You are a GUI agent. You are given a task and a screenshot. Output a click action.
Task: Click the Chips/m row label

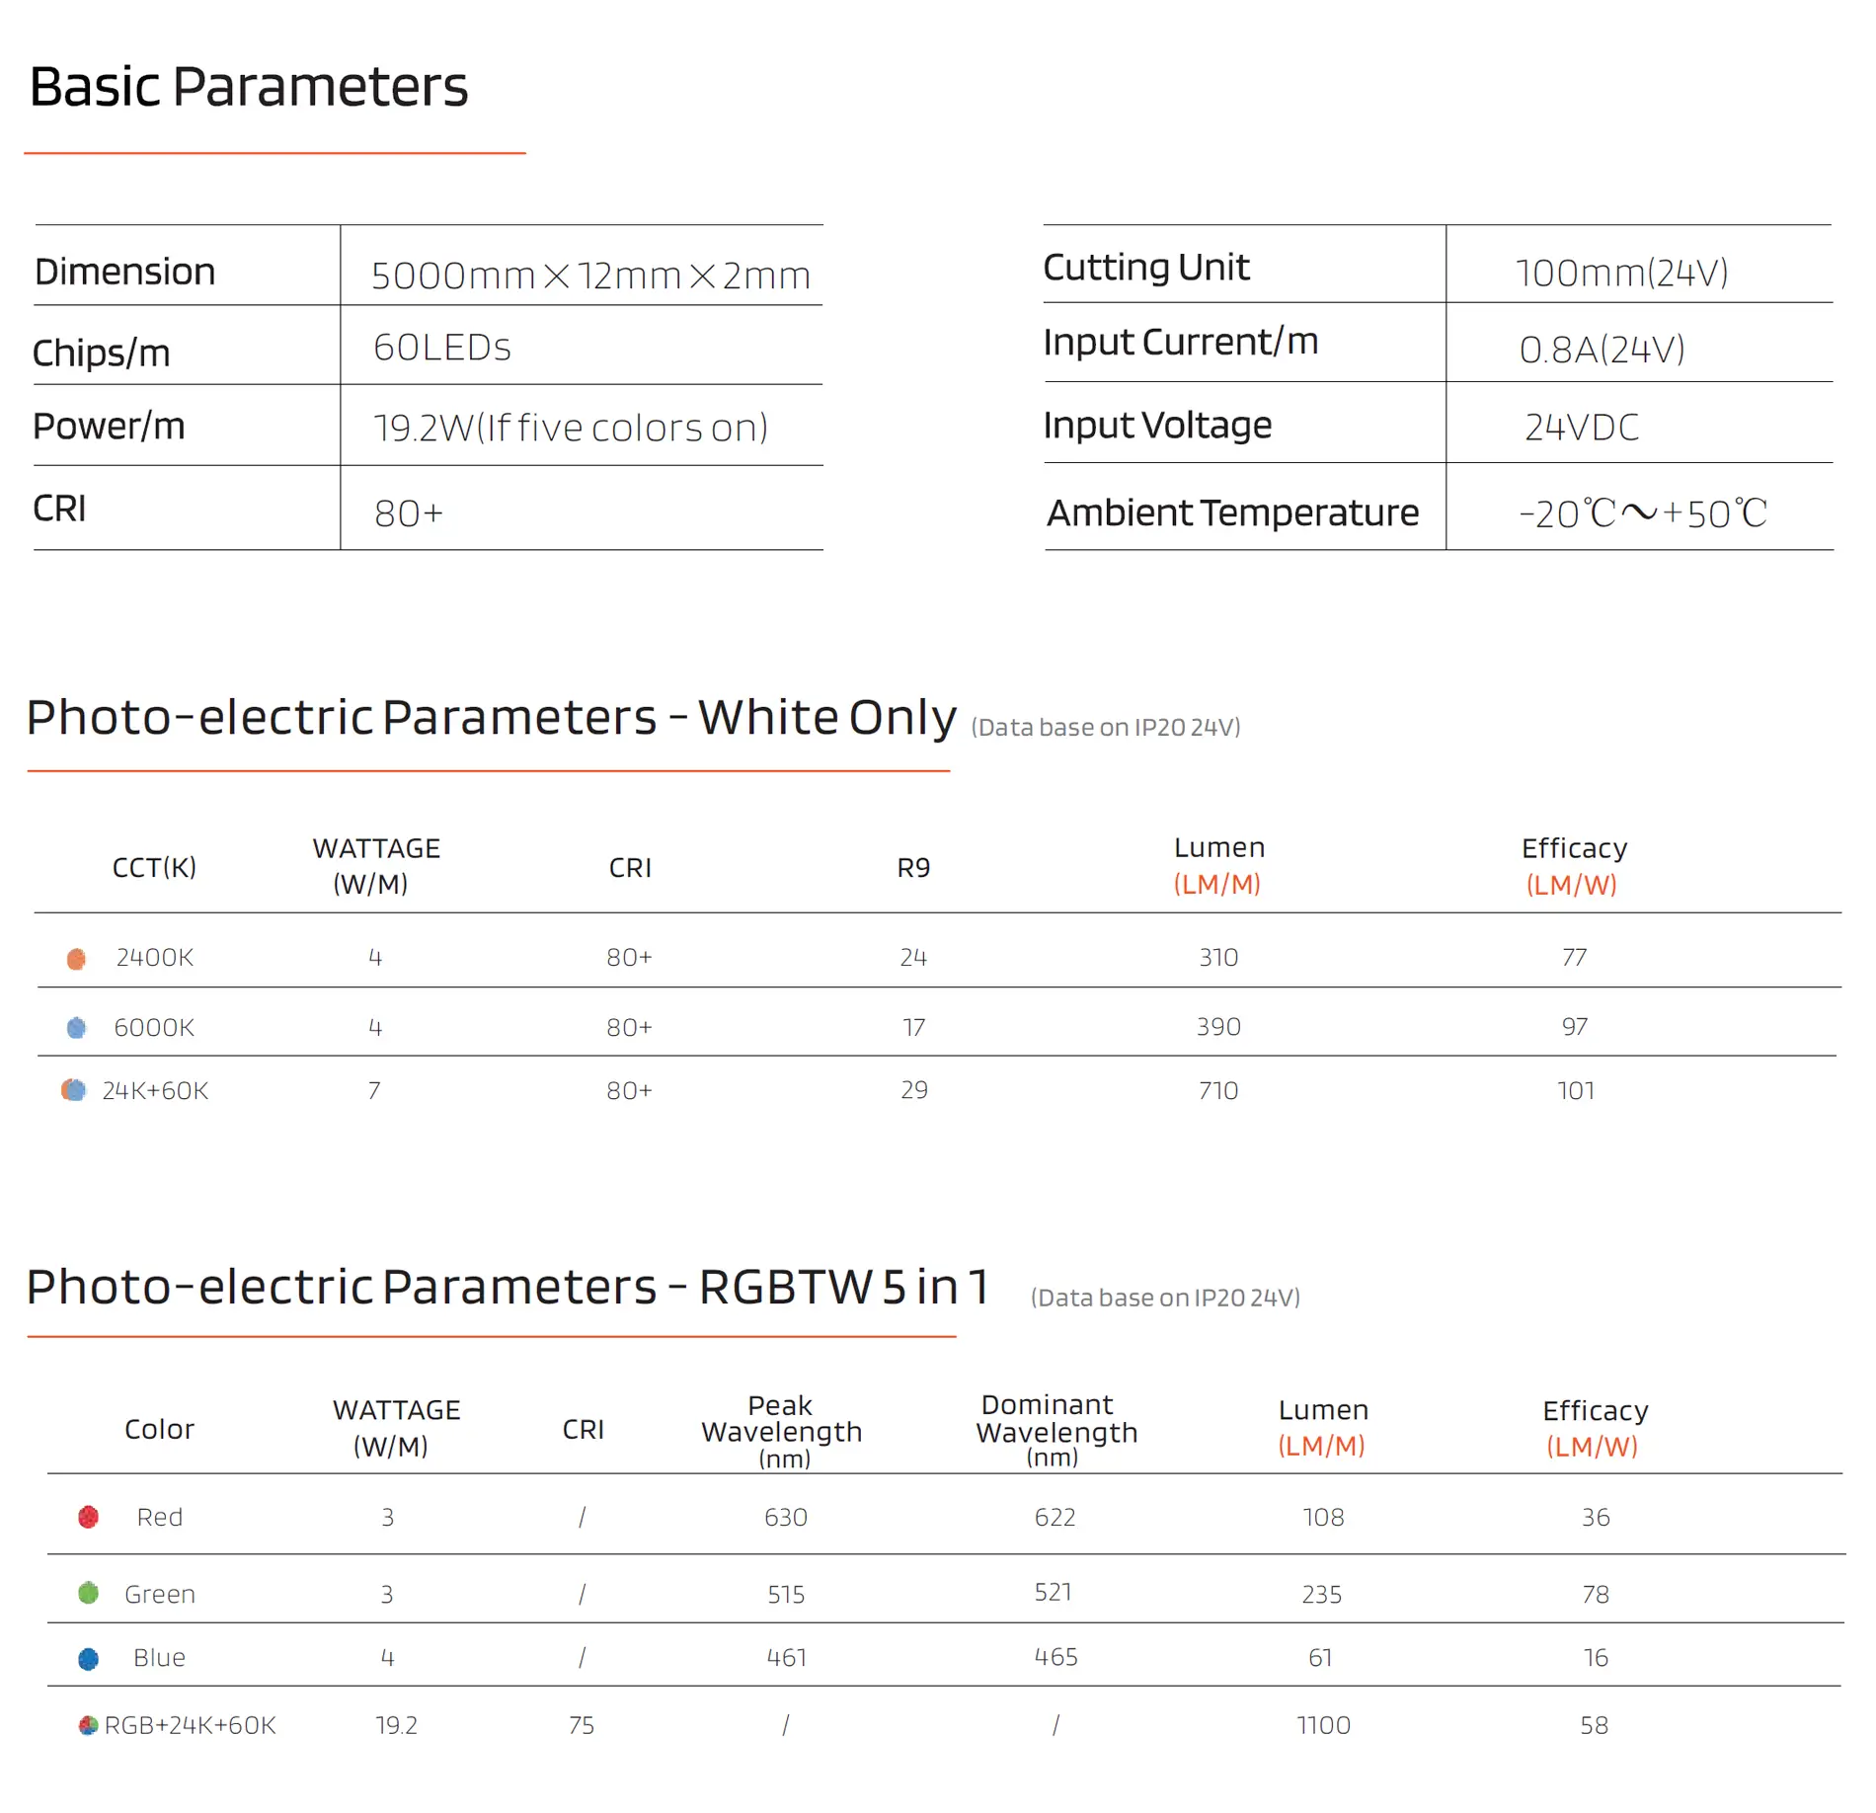point(102,353)
